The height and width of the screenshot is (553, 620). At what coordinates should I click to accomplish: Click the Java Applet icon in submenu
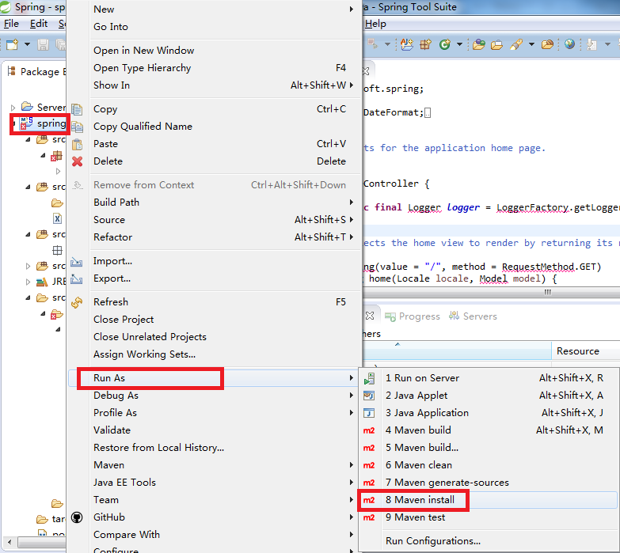tap(369, 396)
